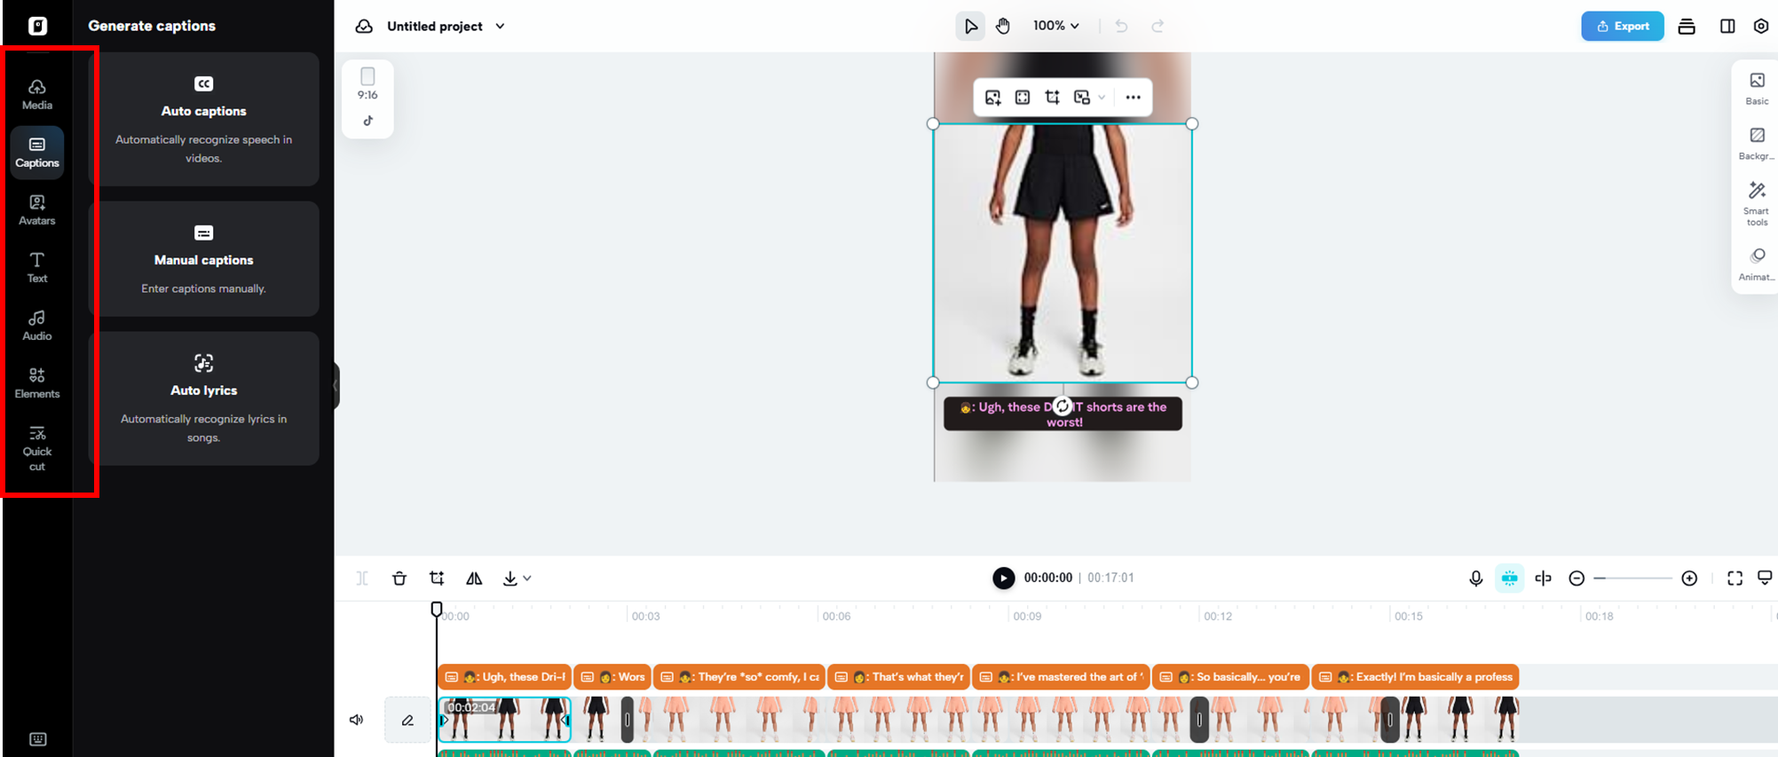This screenshot has width=1778, height=757.
Task: Toggle timeline snapping magnet icon
Action: (1509, 579)
